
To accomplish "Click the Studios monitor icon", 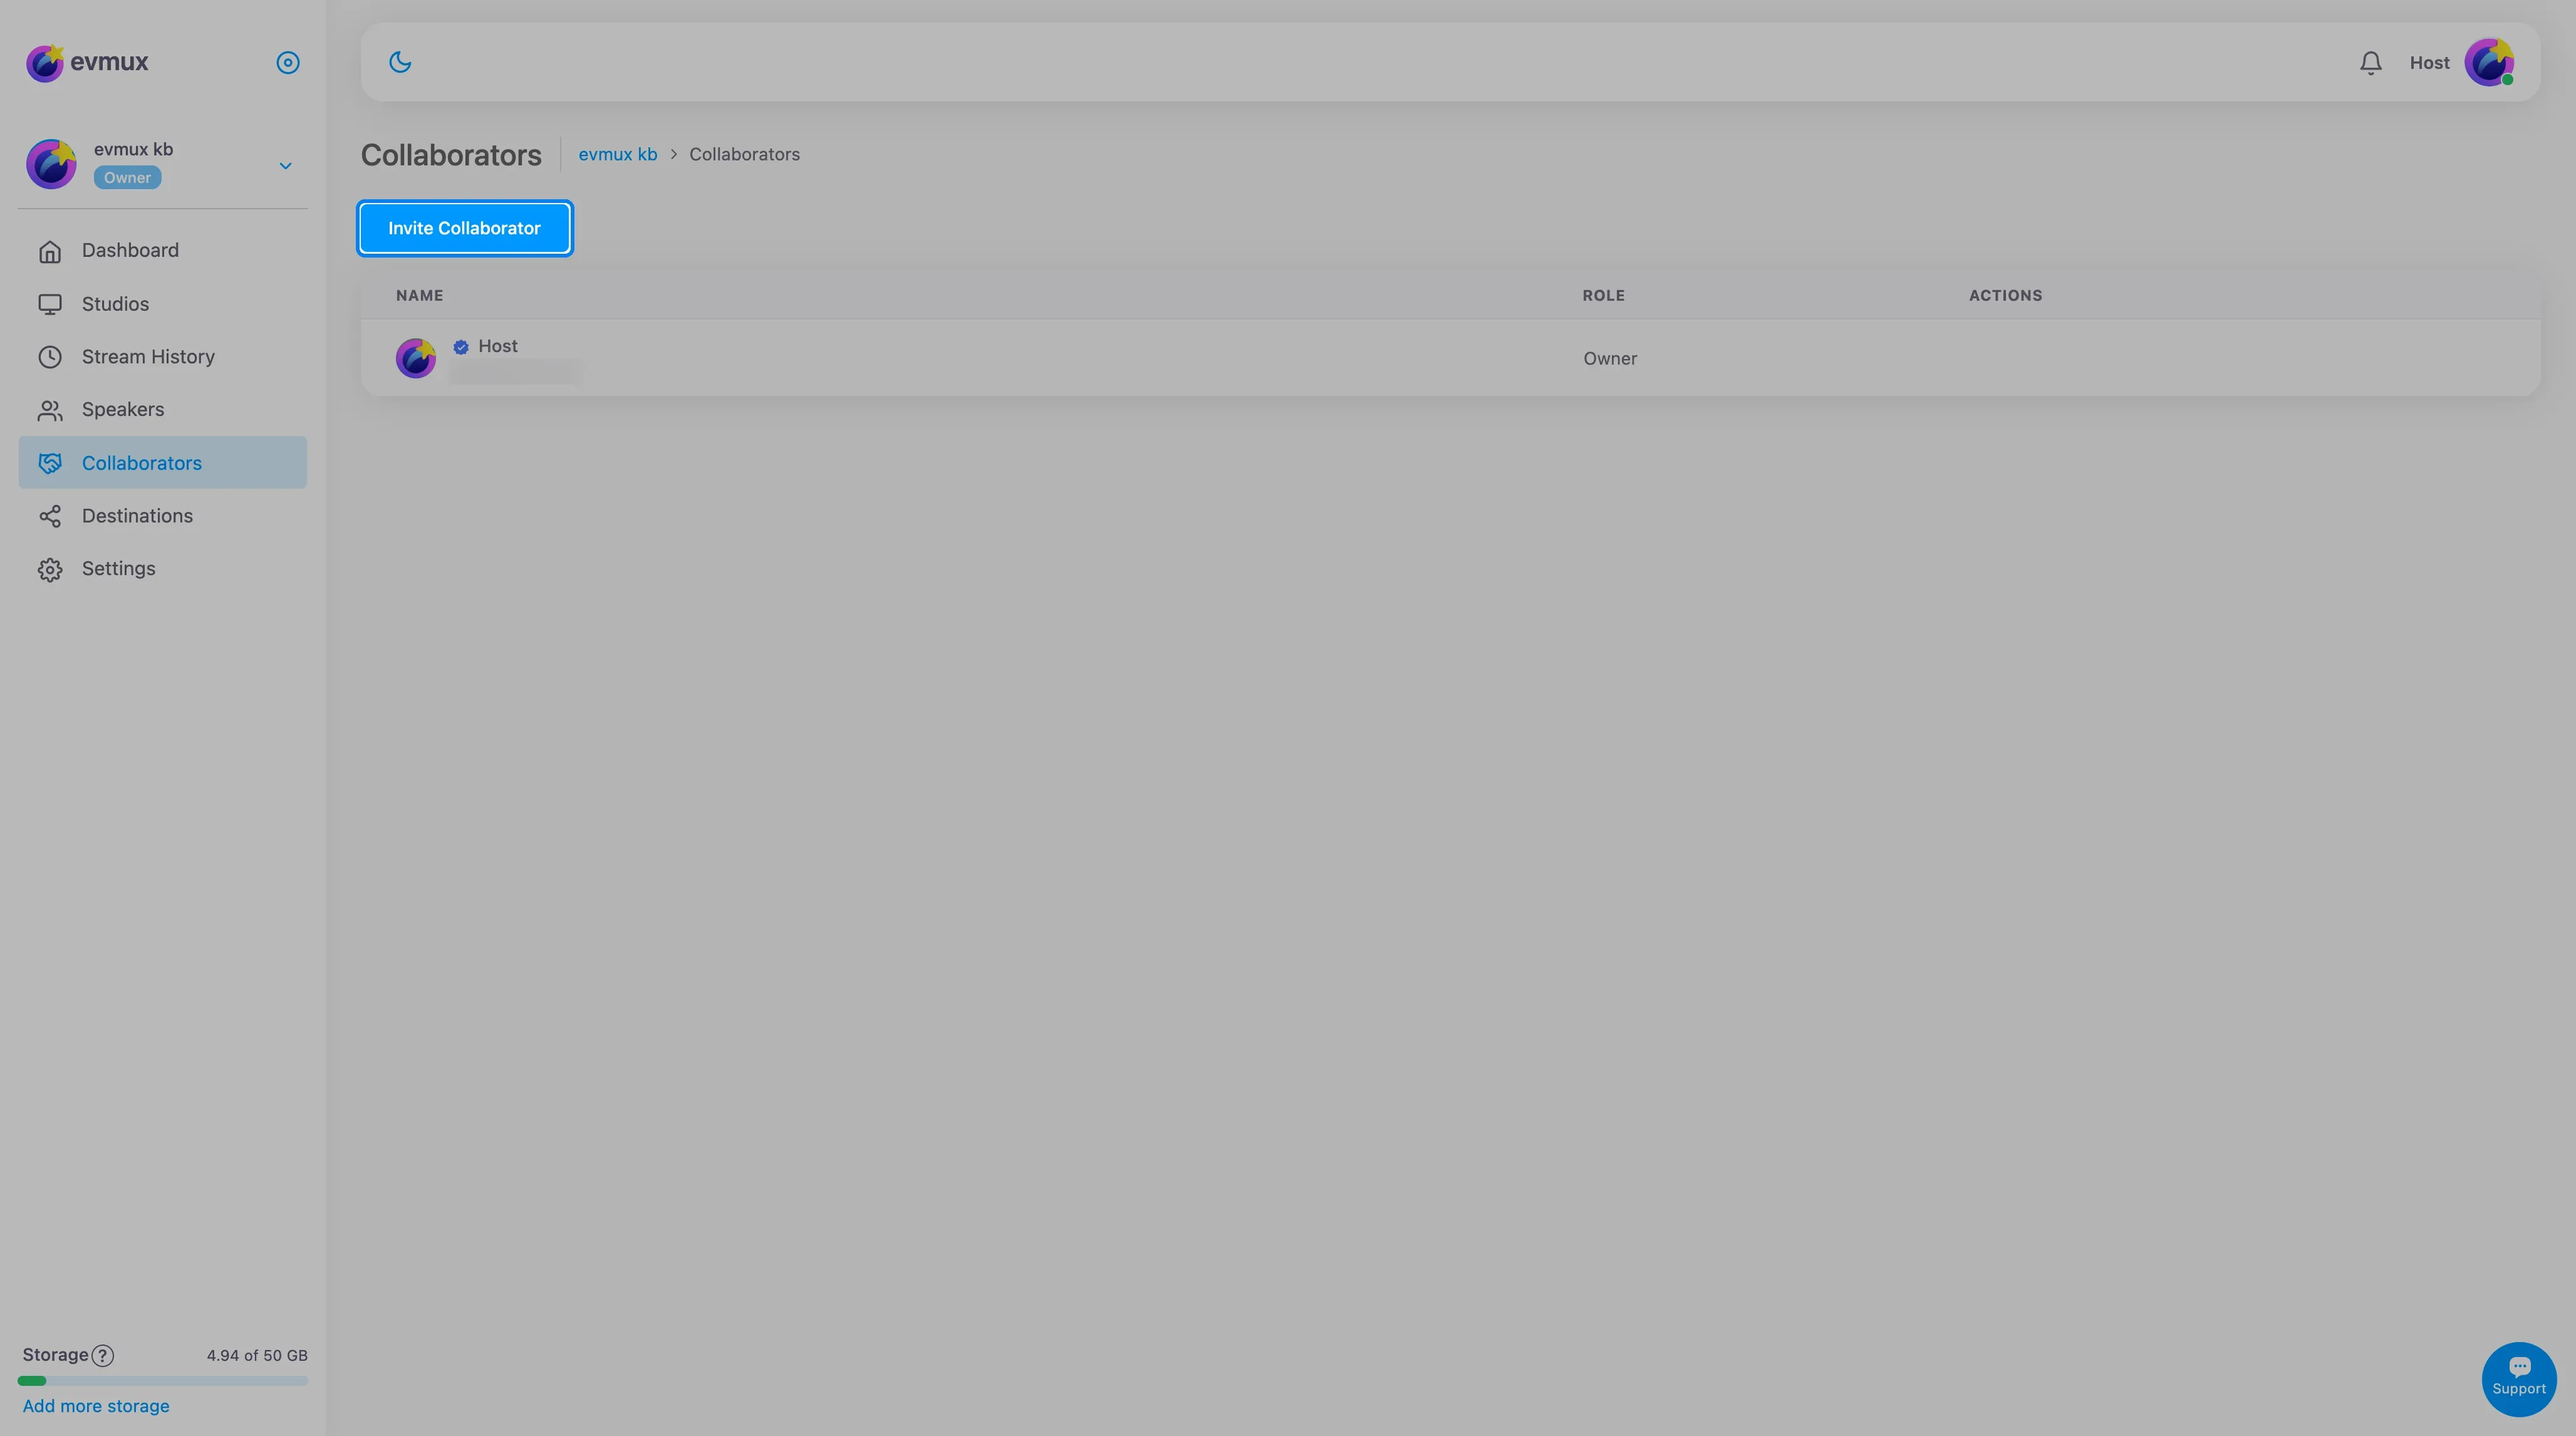I will coord(50,304).
